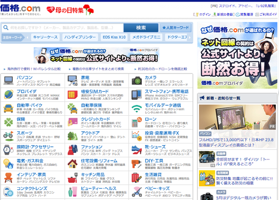This screenshot has height=200, width=279.
Task: Click the monitor display PR photo thumbnail
Action: point(237,117)
